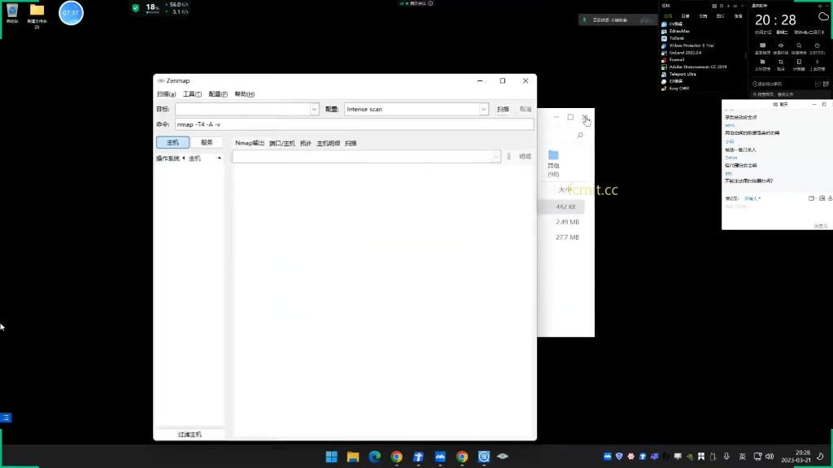Open the 配置 menu in Zenmap
The height and width of the screenshot is (468, 833).
click(218, 94)
